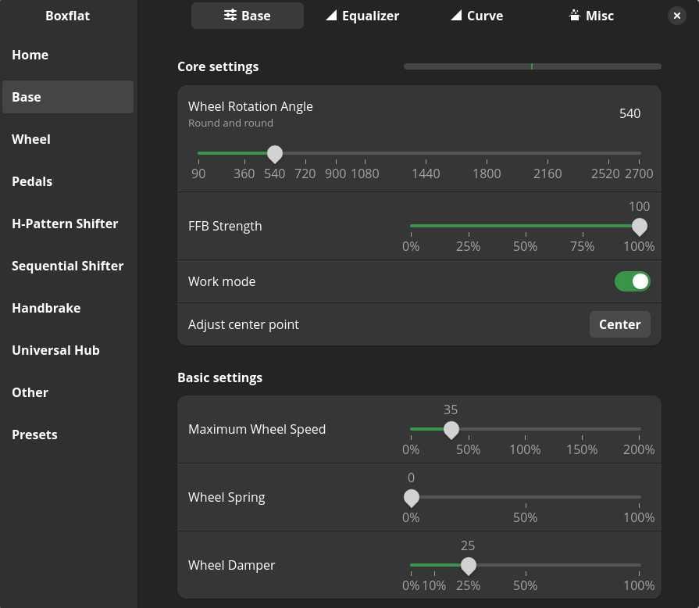Viewport: 699px width, 608px height.
Task: Close the Boxflat window with X button
Action: point(677,16)
